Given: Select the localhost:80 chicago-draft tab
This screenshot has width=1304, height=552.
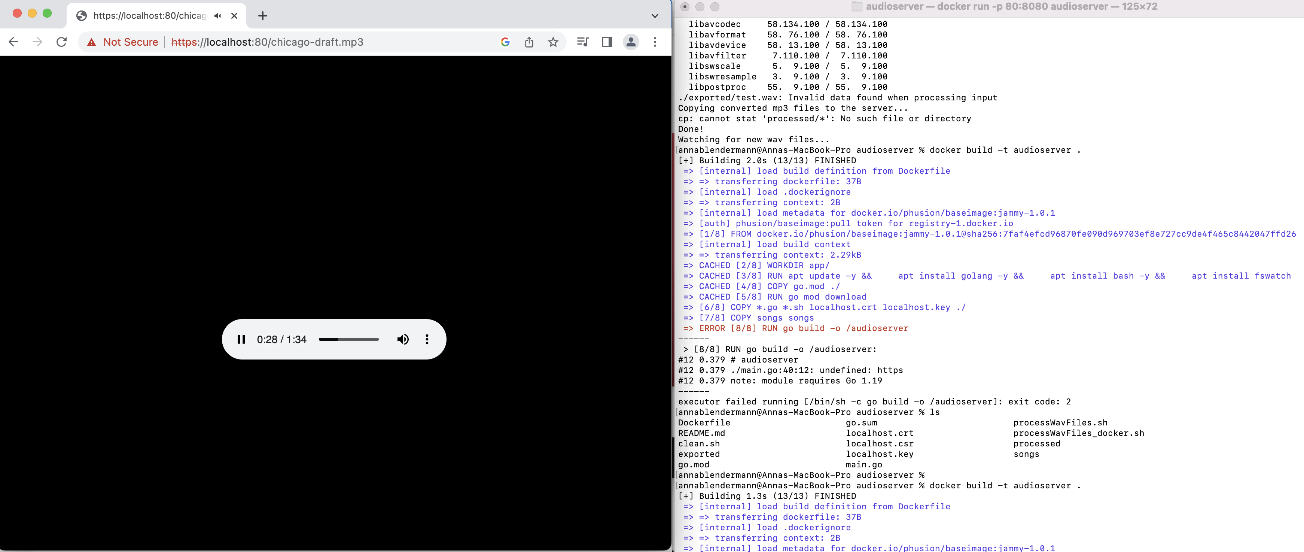Looking at the screenshot, I should (149, 16).
